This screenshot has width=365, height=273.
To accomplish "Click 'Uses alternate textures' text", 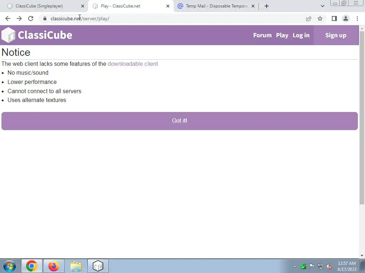I will pyautogui.click(x=37, y=100).
